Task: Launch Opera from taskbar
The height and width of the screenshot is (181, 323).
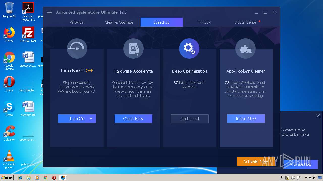Action: (54, 178)
